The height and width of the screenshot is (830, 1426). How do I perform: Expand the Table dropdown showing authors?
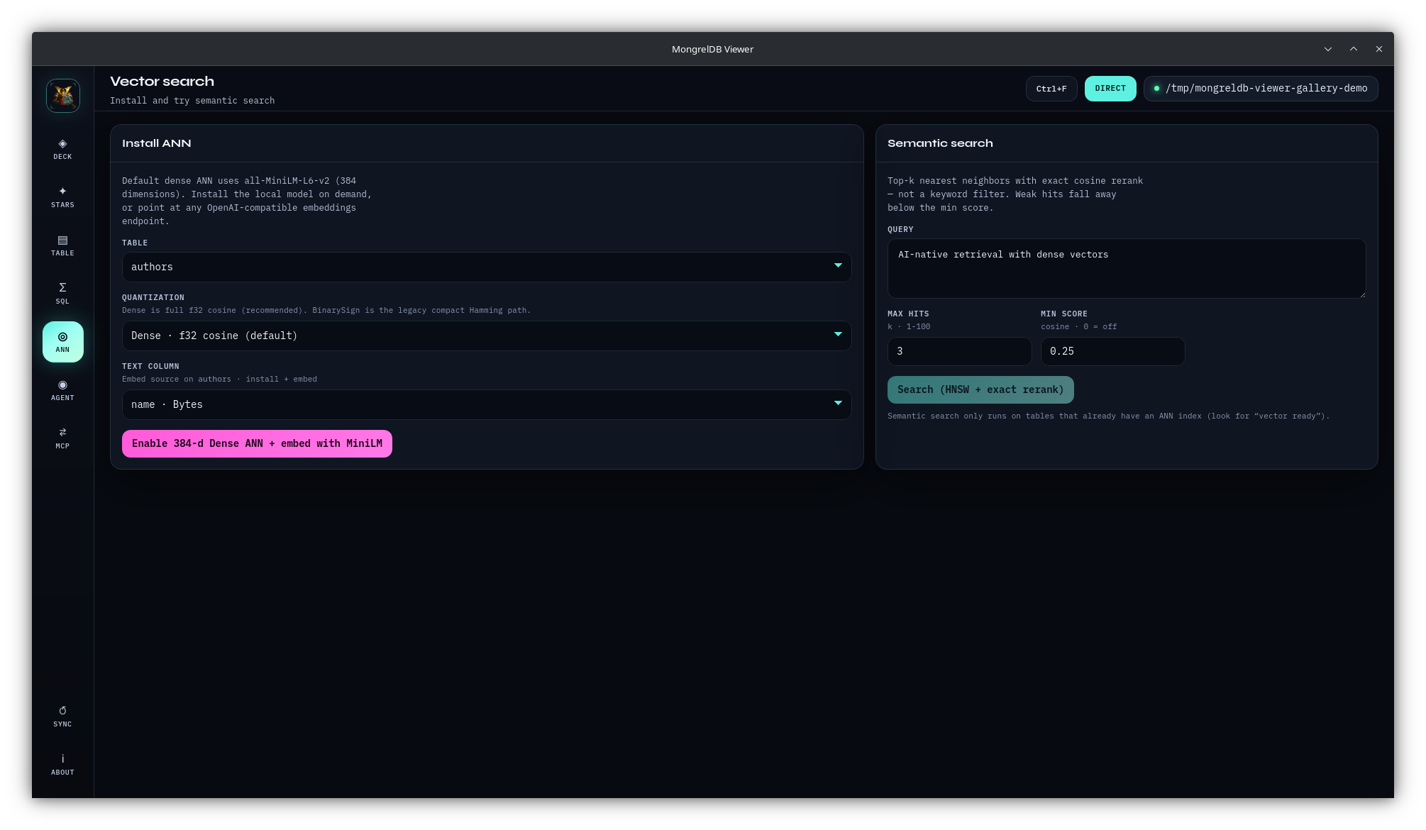pos(487,267)
